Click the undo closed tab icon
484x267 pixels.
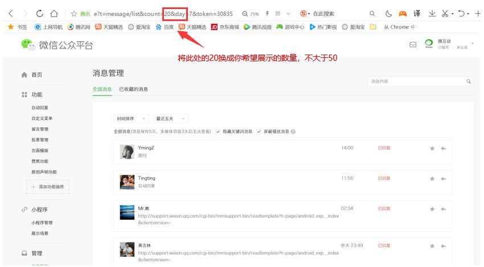(461, 14)
